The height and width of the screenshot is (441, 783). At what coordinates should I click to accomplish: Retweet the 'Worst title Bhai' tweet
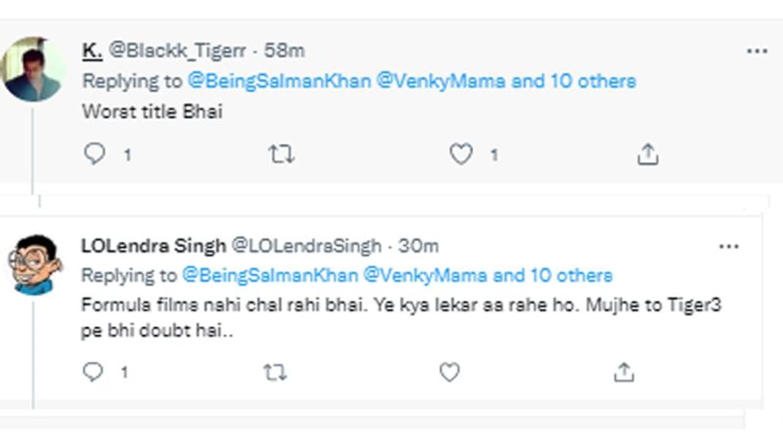[x=281, y=155]
